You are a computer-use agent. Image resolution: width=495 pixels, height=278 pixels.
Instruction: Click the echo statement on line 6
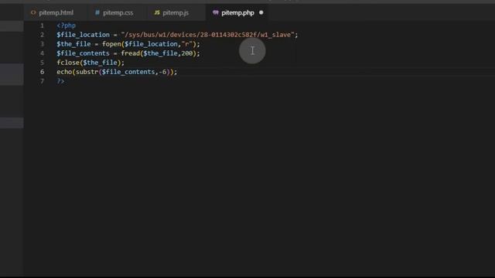[64, 72]
